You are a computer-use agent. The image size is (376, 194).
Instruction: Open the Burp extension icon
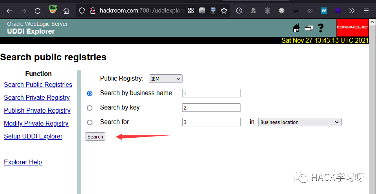[x=53, y=9]
